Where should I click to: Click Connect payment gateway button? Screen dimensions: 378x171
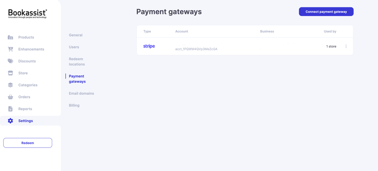coord(326,11)
